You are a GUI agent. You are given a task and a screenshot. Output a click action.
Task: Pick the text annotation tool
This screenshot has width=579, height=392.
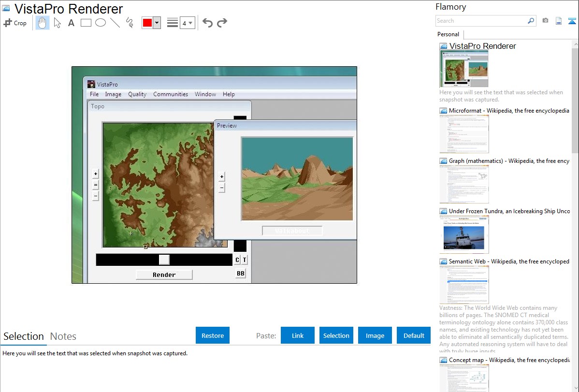[71, 23]
